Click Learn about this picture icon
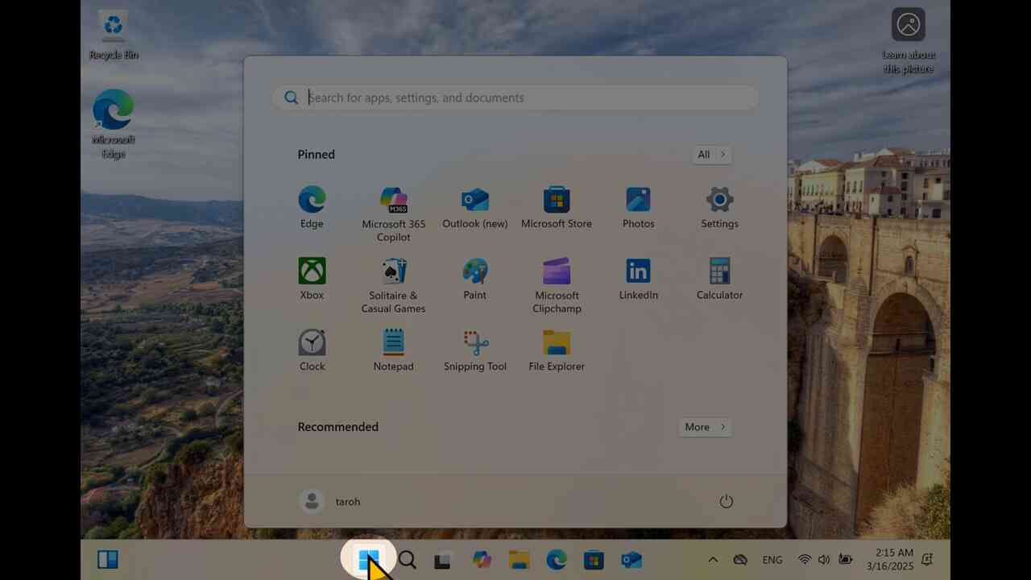1031x580 pixels. coord(909,41)
